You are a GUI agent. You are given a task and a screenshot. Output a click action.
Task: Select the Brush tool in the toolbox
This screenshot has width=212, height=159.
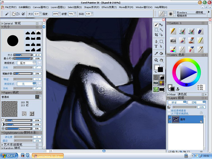(156, 25)
